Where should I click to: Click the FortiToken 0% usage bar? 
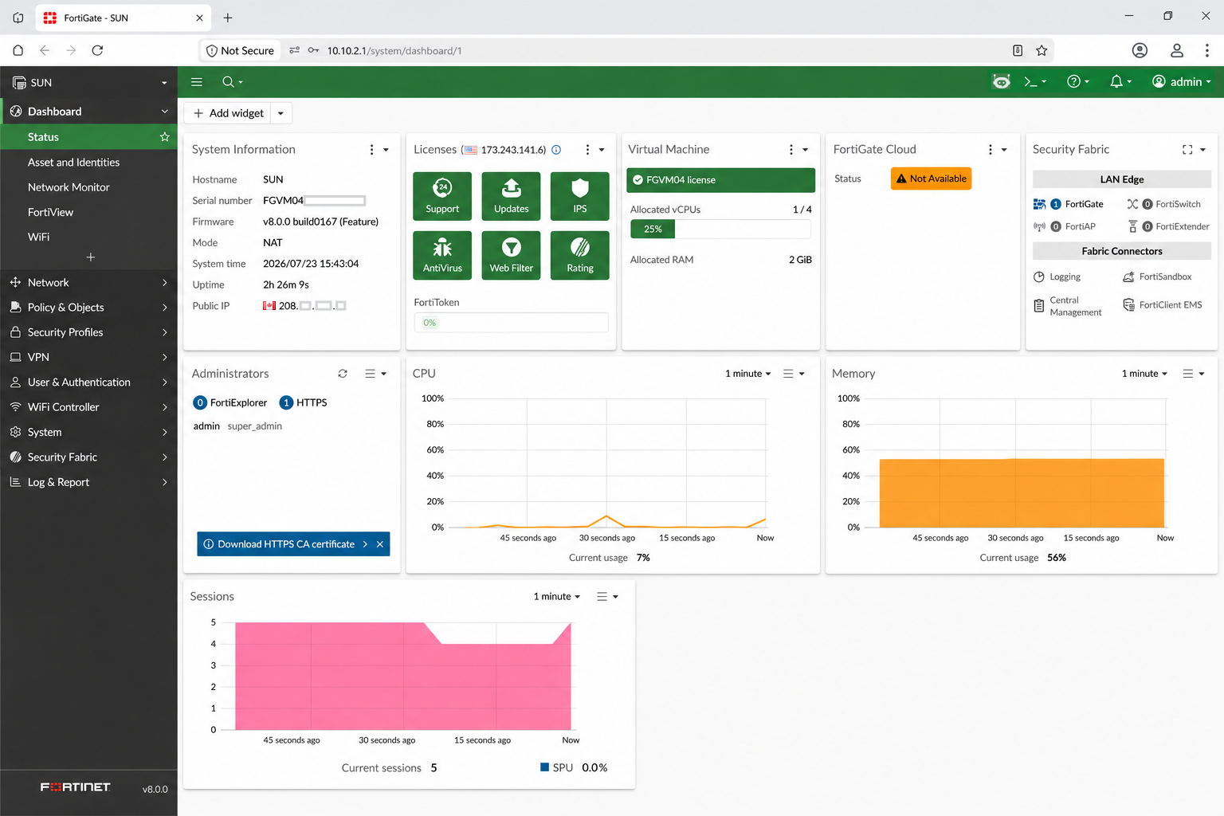click(x=511, y=323)
